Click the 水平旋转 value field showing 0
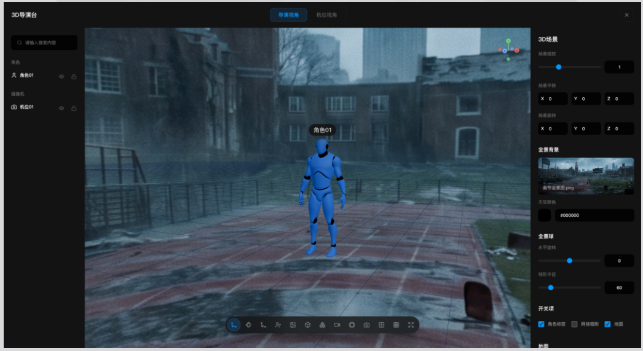Screen dimensions: 643x351 click(x=619, y=261)
